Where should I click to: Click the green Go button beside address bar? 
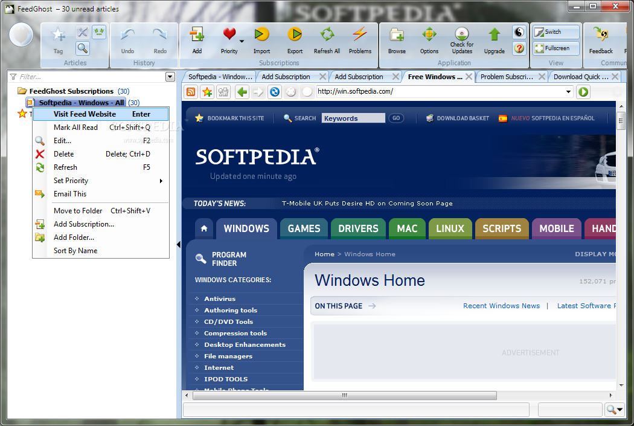(583, 92)
